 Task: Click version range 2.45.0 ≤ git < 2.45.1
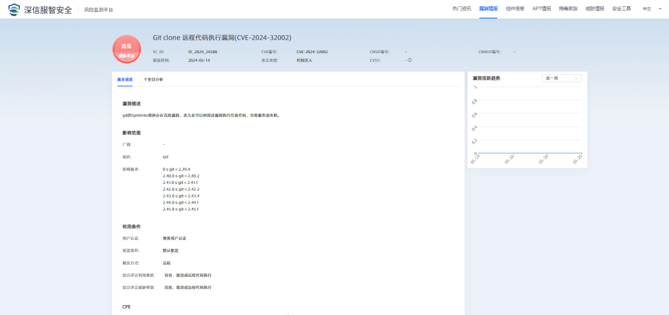pos(180,209)
